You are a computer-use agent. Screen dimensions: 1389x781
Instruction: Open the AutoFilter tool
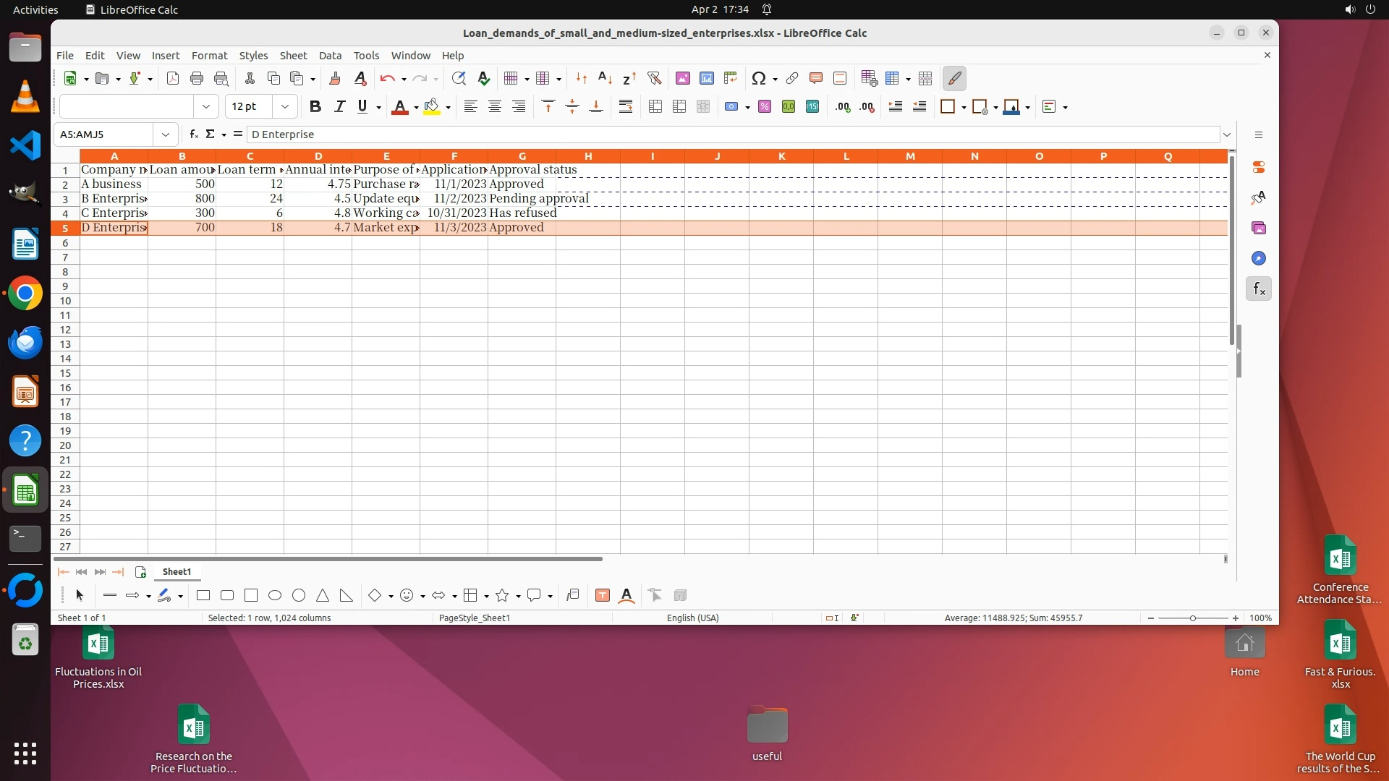coord(654,78)
